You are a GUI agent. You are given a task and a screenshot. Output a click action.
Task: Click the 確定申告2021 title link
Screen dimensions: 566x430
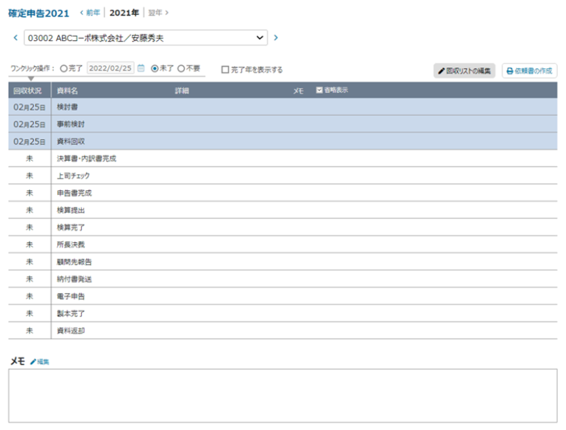(x=39, y=13)
